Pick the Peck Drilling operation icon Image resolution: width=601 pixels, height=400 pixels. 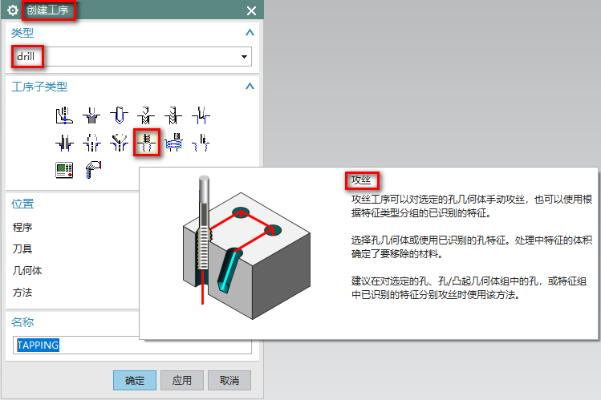(146, 115)
